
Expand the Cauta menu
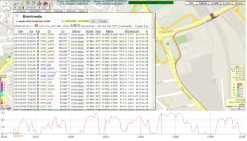pos(19,8)
